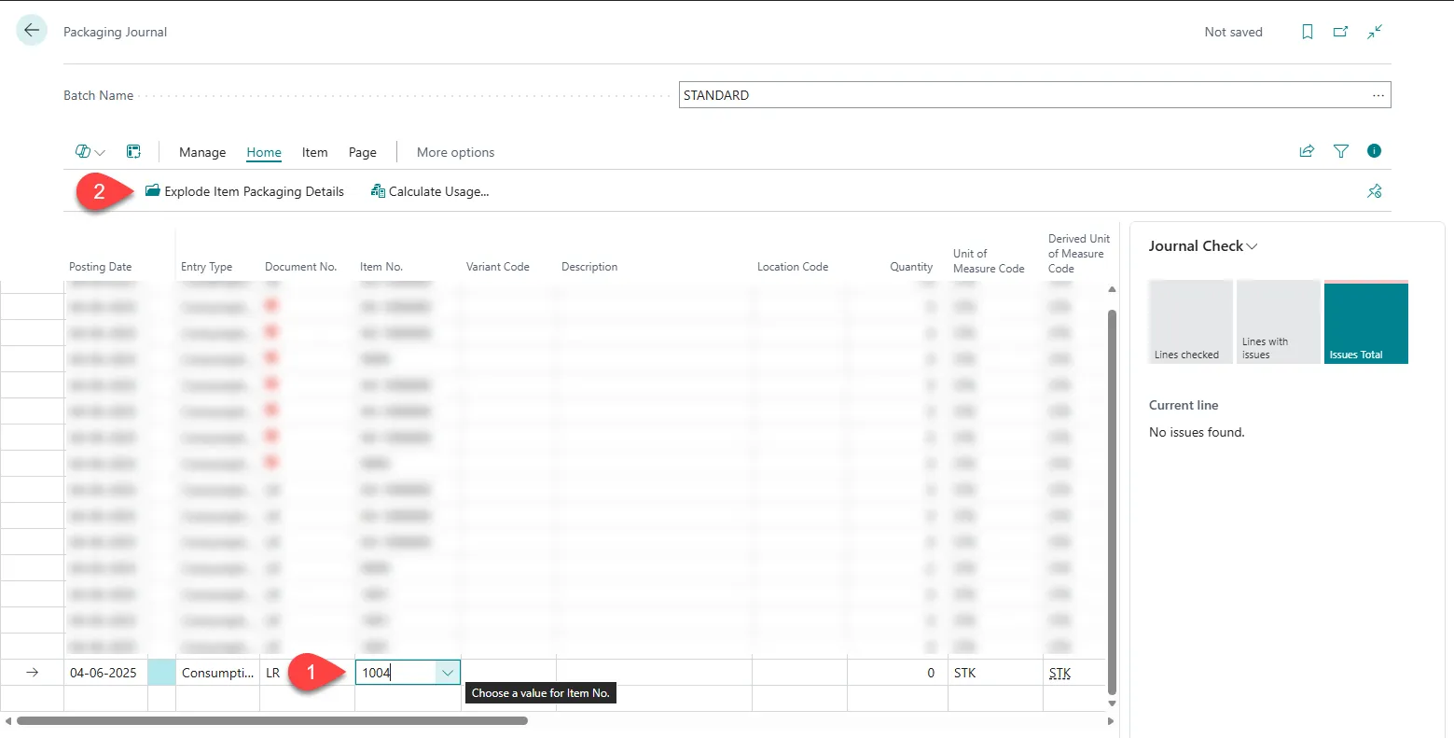Open the Manage menu
The width and height of the screenshot is (1454, 738).
202,152
